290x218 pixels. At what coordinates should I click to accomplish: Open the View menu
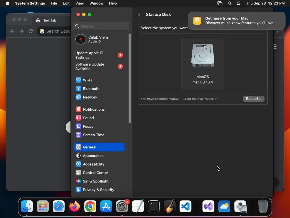tap(80, 3)
